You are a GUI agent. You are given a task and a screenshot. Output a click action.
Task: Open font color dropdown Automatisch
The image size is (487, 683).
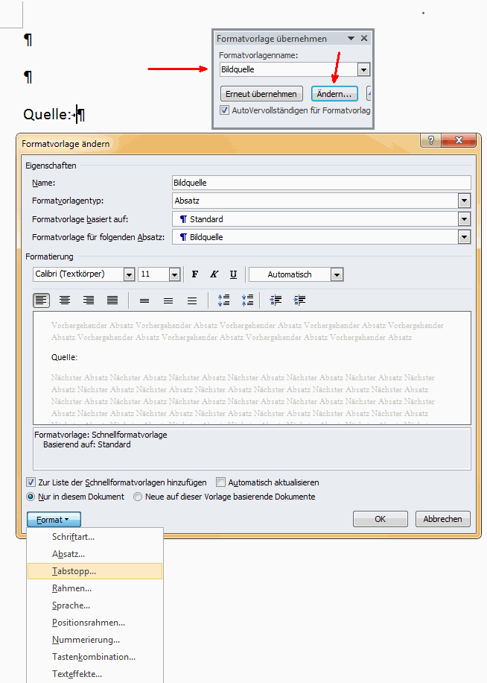point(337,274)
